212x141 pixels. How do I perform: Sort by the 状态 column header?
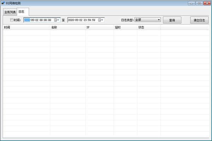pos(149,27)
